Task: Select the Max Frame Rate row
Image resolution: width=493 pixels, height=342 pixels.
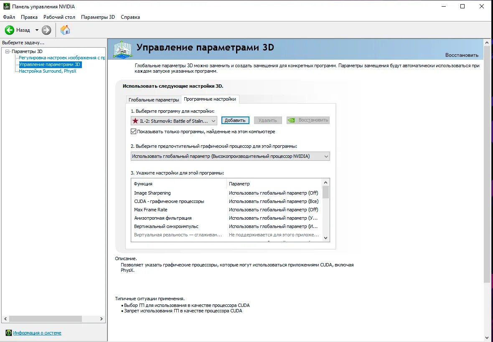Action: pyautogui.click(x=226, y=210)
